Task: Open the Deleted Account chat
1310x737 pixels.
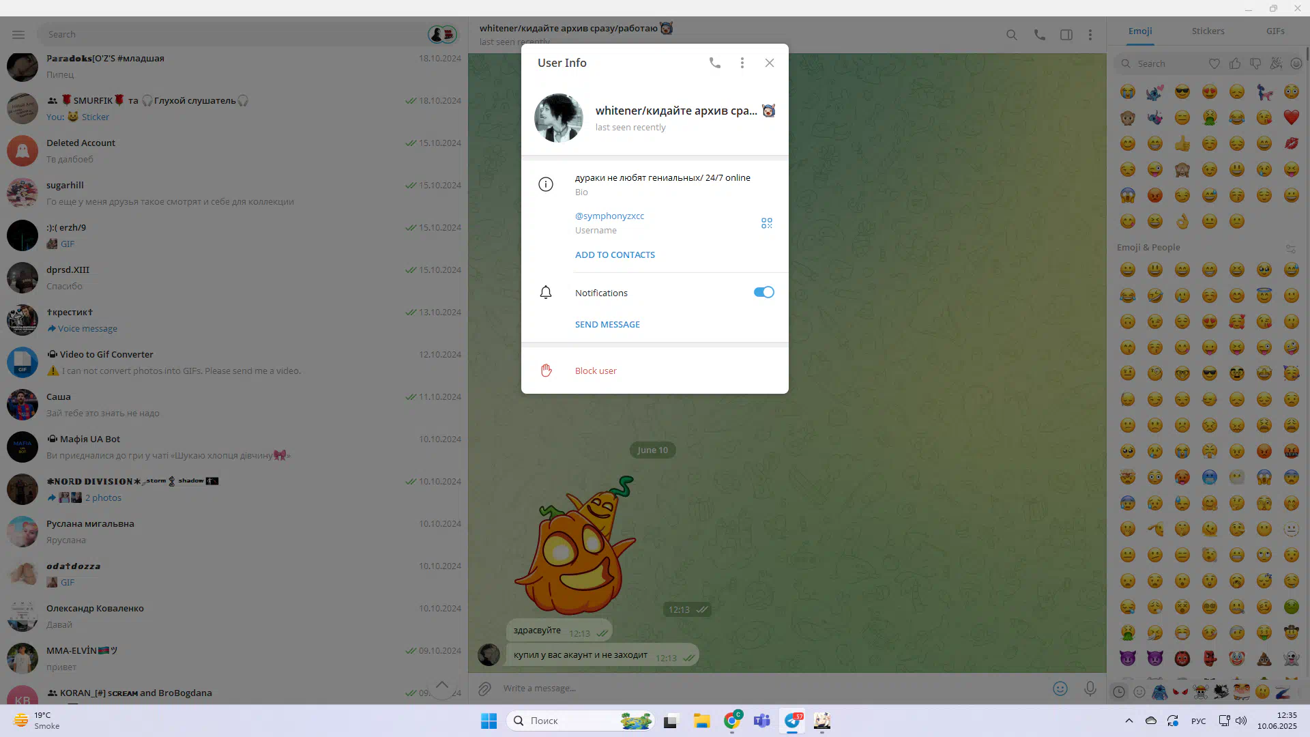Action: click(234, 151)
